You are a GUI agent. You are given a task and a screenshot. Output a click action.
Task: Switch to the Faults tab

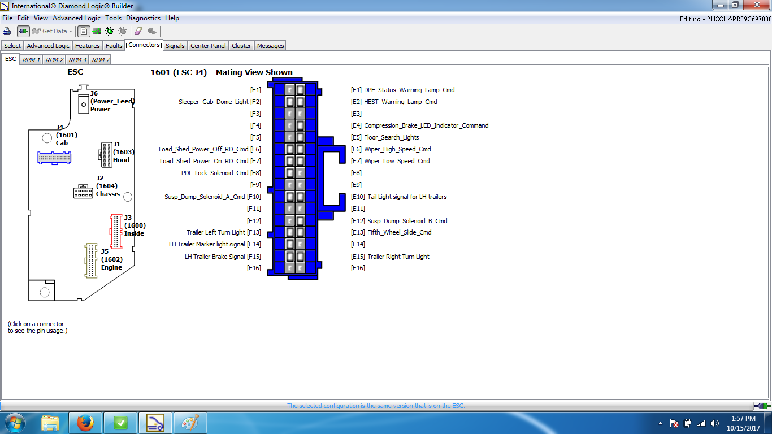[x=114, y=46]
